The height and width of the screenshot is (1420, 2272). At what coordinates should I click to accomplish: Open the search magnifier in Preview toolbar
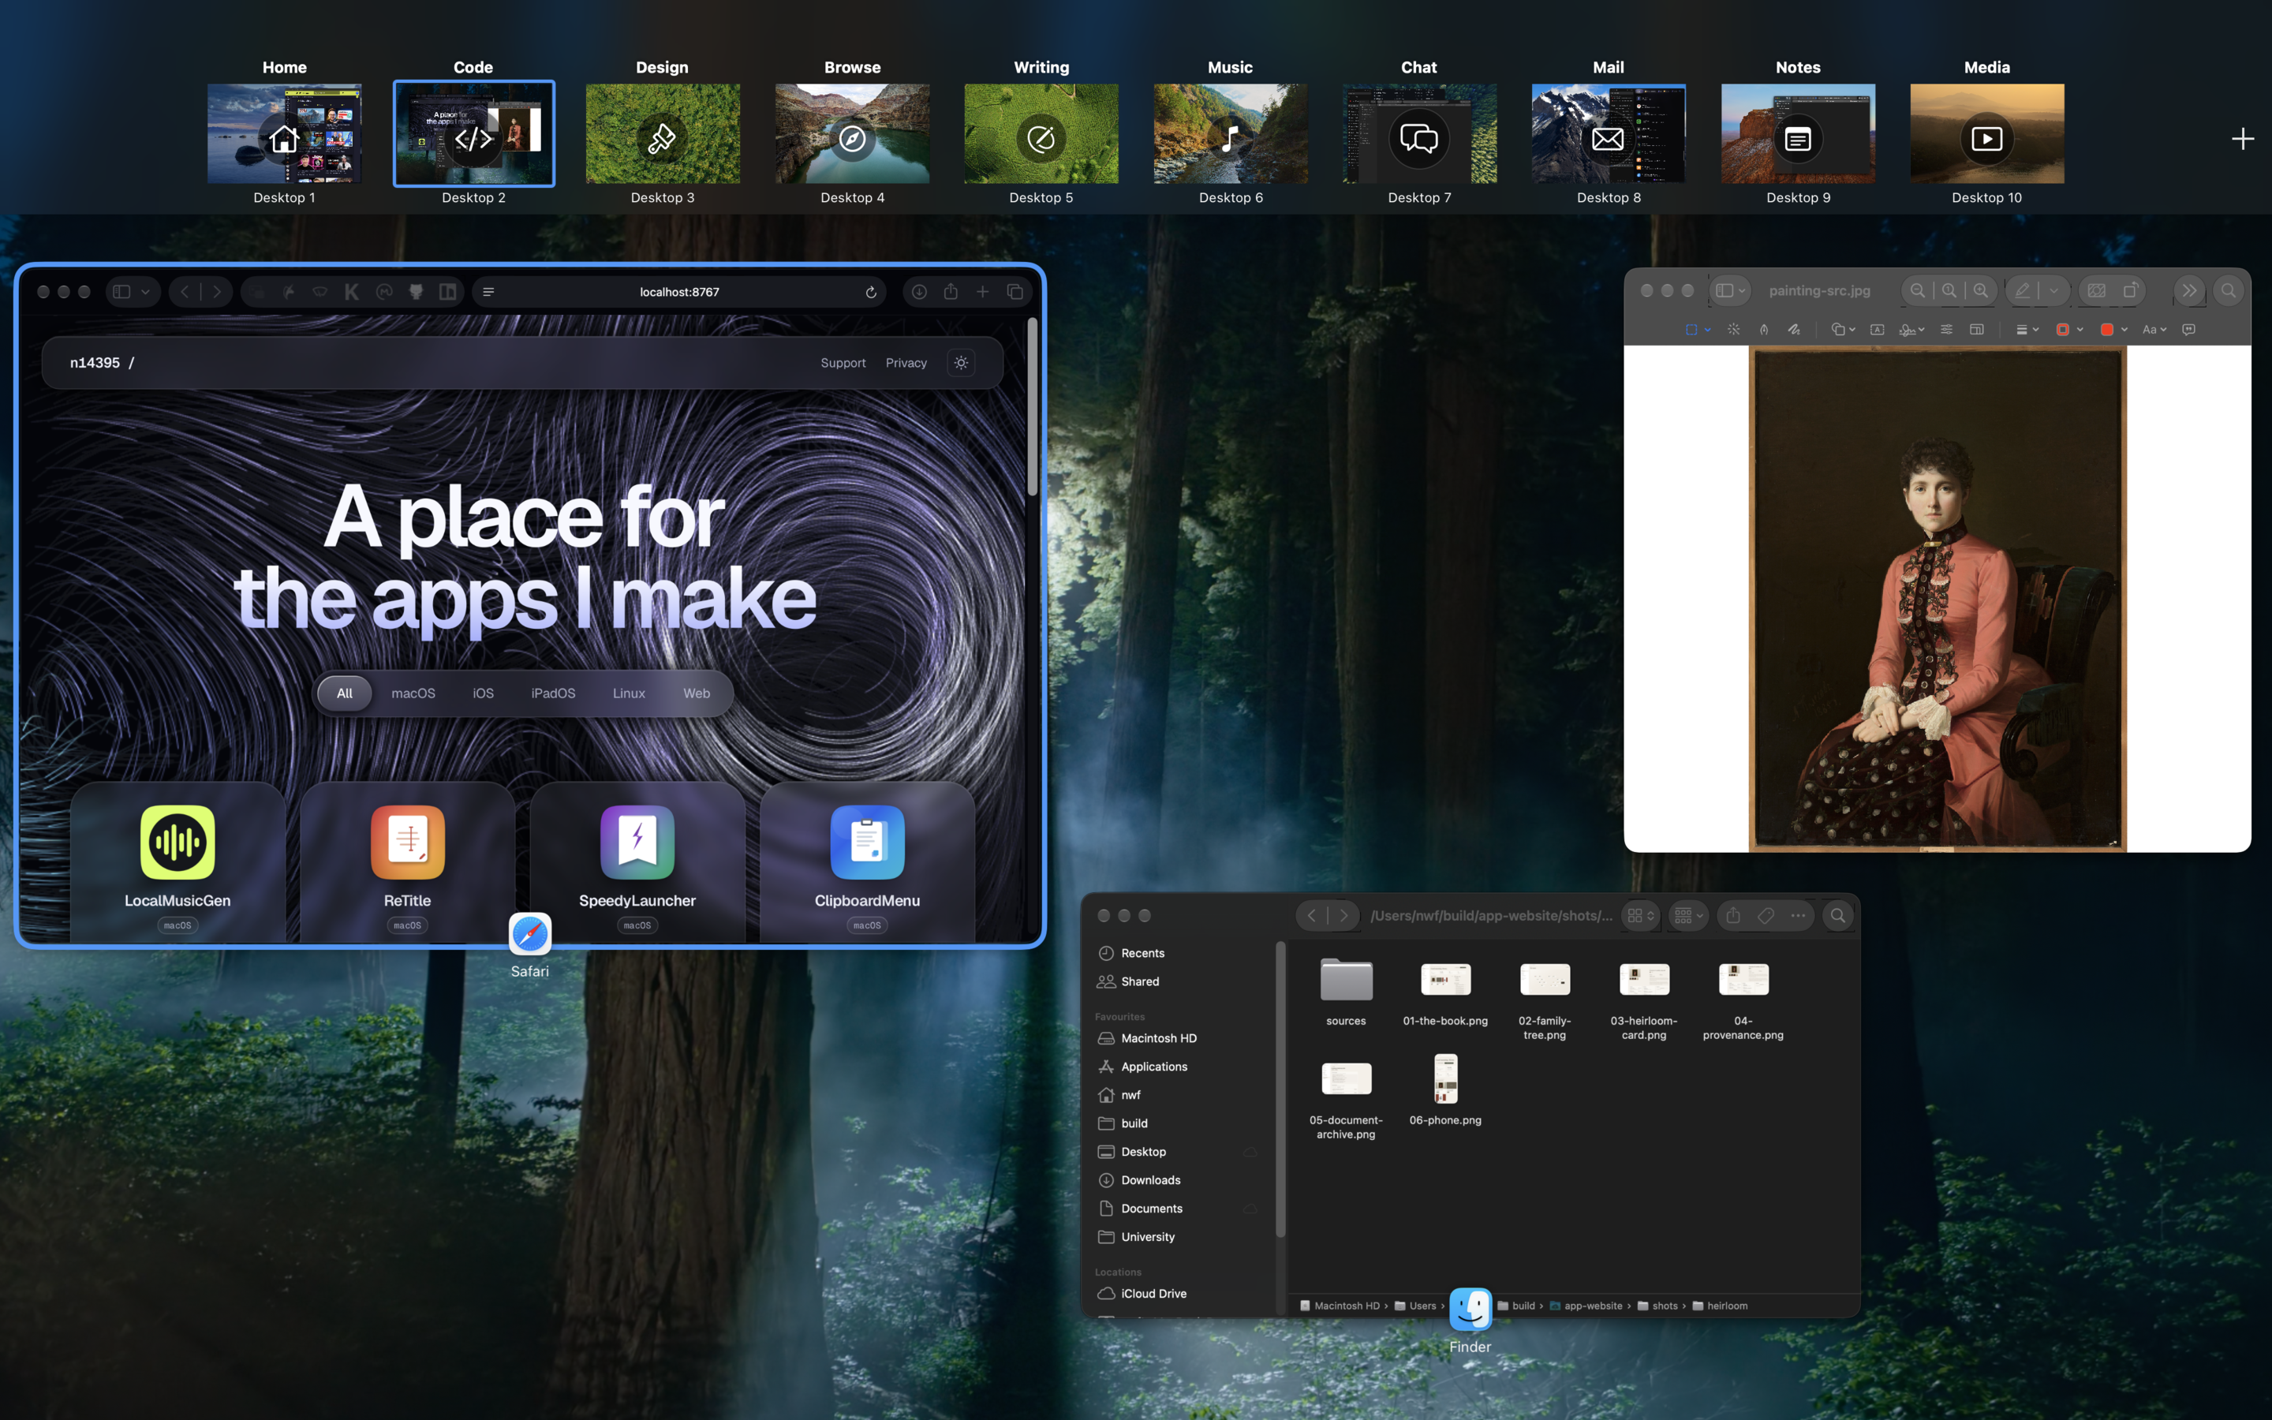point(2228,291)
